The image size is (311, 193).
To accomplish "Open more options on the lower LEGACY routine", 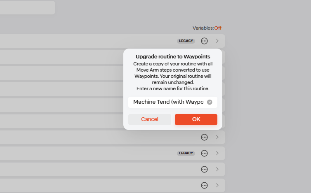I will [204, 153].
